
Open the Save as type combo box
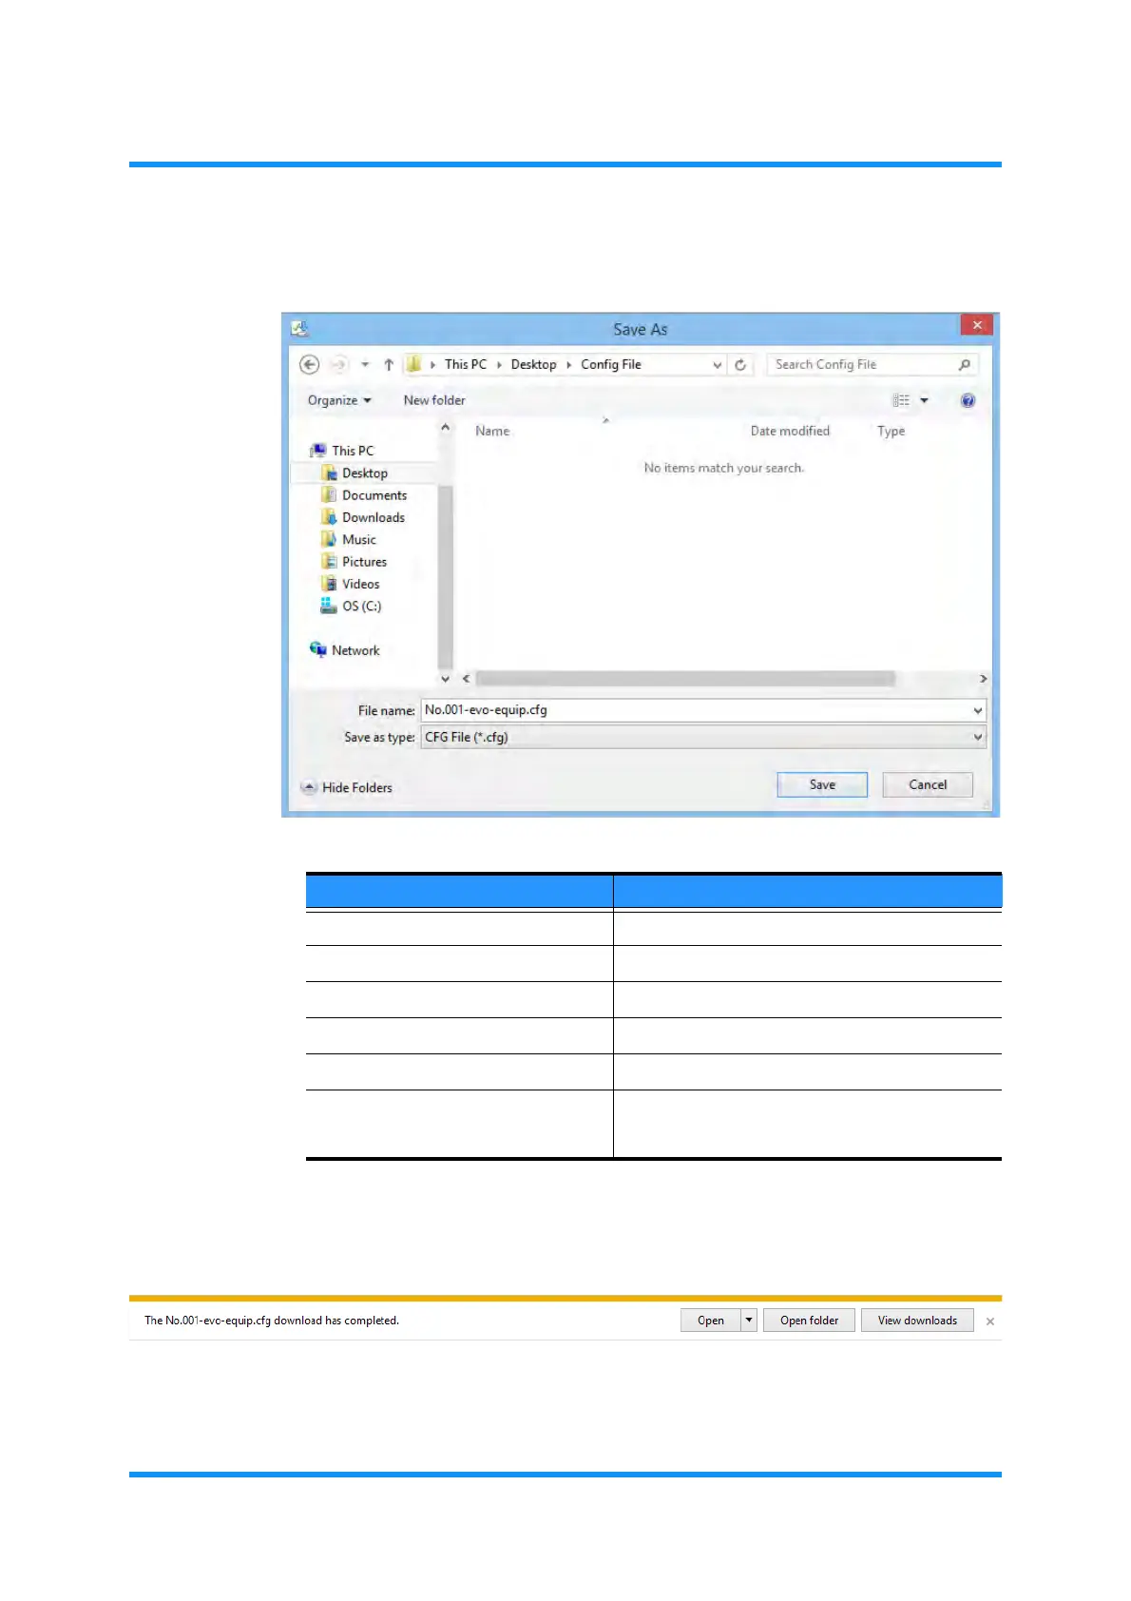click(x=703, y=737)
